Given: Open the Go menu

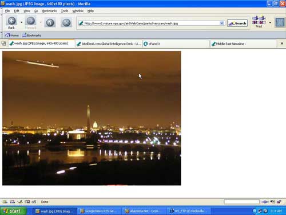Looking at the screenshot, I should [36, 11].
